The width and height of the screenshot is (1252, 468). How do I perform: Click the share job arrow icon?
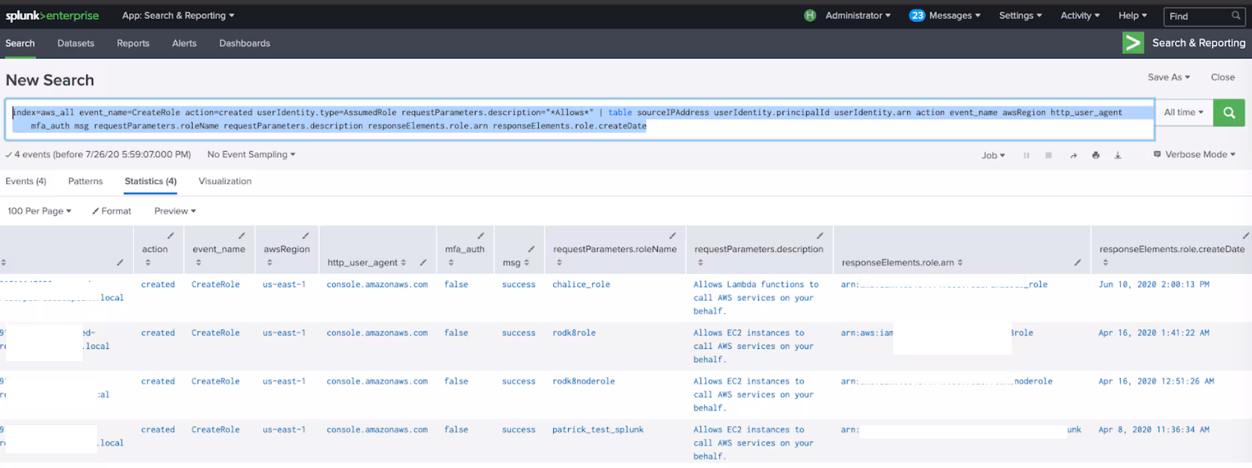coord(1073,155)
